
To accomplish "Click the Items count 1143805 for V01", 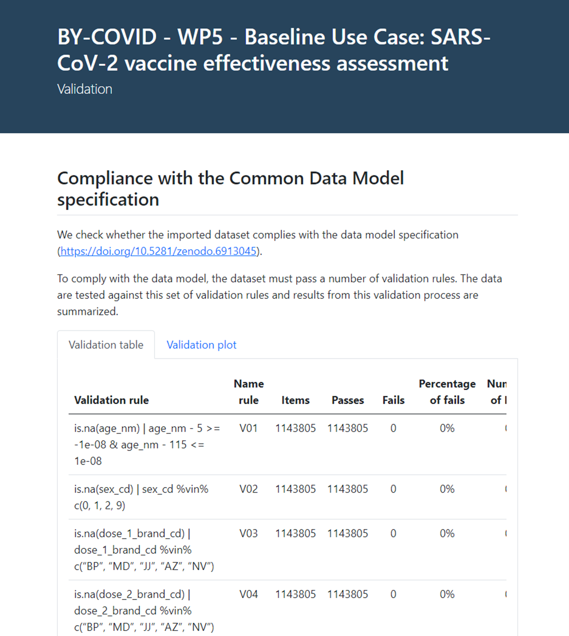I will click(295, 428).
